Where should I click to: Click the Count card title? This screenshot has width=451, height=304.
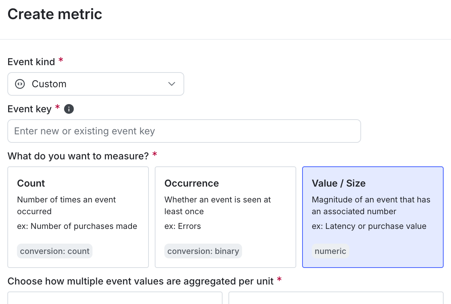coord(31,183)
